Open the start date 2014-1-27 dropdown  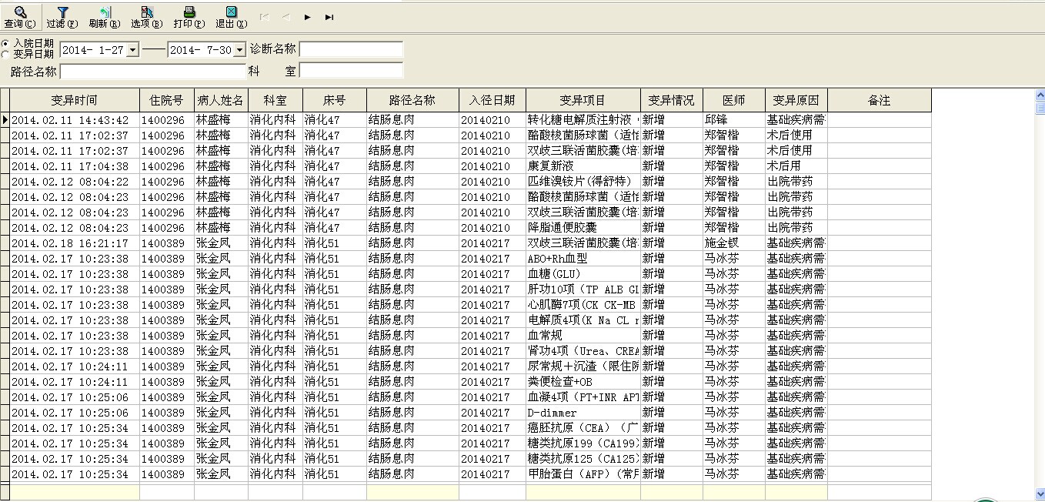[132, 49]
